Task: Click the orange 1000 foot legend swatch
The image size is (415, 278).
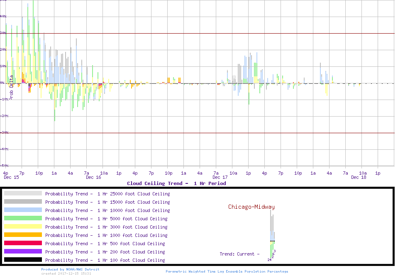Action: click(x=23, y=235)
